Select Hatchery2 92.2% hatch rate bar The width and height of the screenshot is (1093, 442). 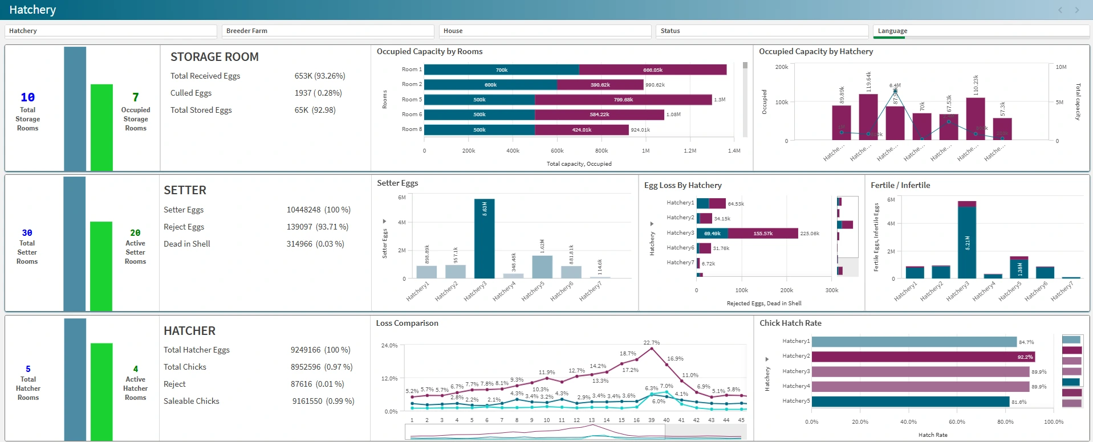[x=924, y=357]
